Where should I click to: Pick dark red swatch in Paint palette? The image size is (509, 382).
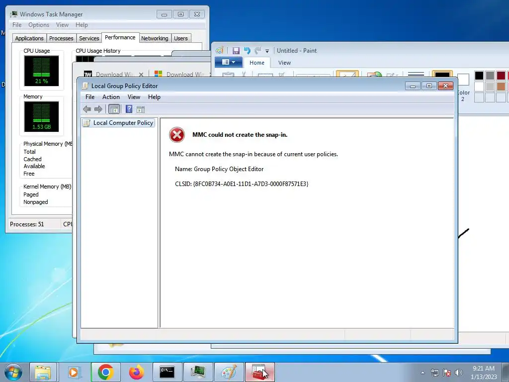point(501,76)
